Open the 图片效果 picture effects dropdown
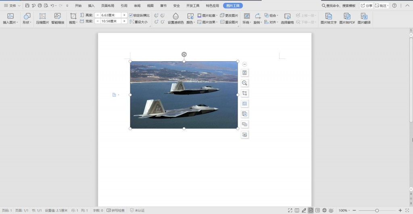This screenshot has height=214, width=413. coord(207,22)
